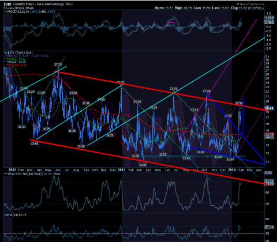Select the 2014 year label on time axis
This screenshot has width=277, height=242.
tap(232, 170)
